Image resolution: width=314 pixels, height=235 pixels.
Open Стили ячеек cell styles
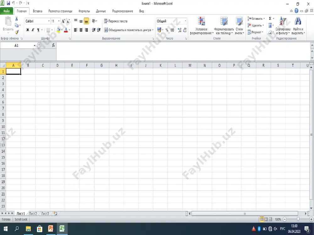[239, 26]
